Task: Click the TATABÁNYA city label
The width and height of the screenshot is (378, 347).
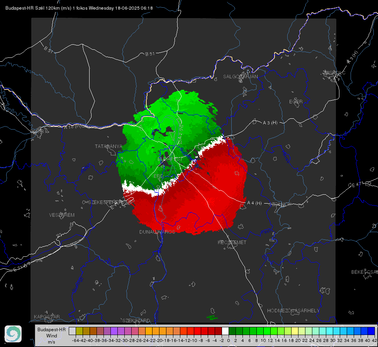Action: coord(109,146)
